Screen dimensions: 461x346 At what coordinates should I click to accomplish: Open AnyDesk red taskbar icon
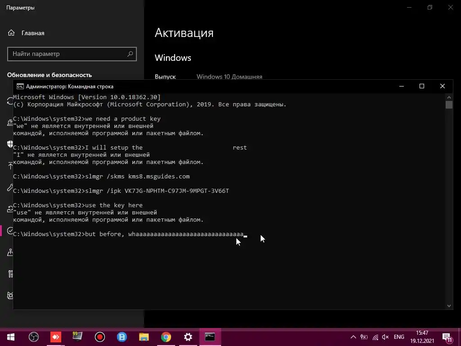[55, 337]
